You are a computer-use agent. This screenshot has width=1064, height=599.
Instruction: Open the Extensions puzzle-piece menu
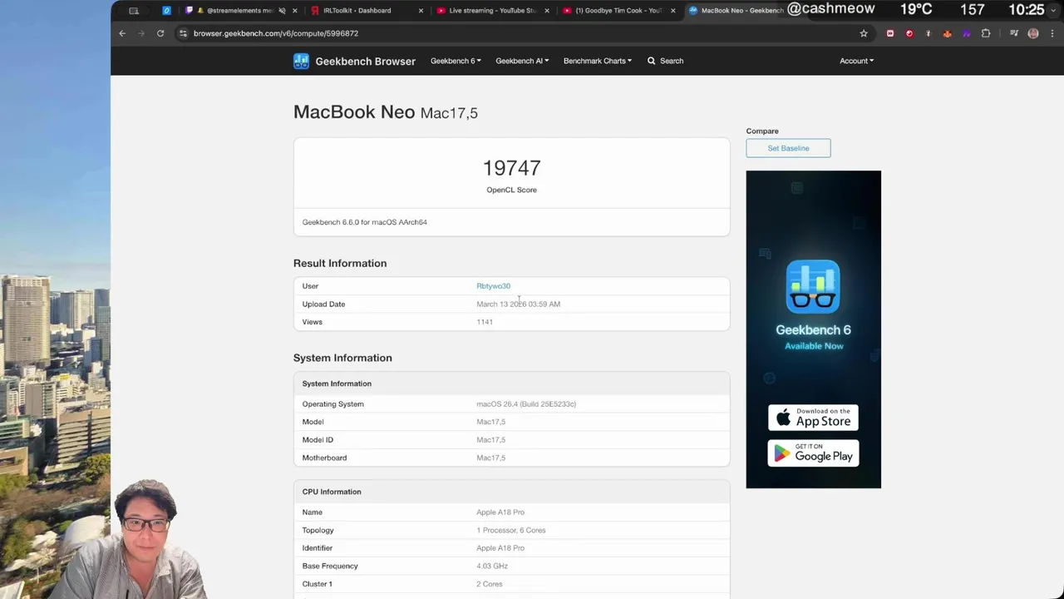(x=986, y=33)
